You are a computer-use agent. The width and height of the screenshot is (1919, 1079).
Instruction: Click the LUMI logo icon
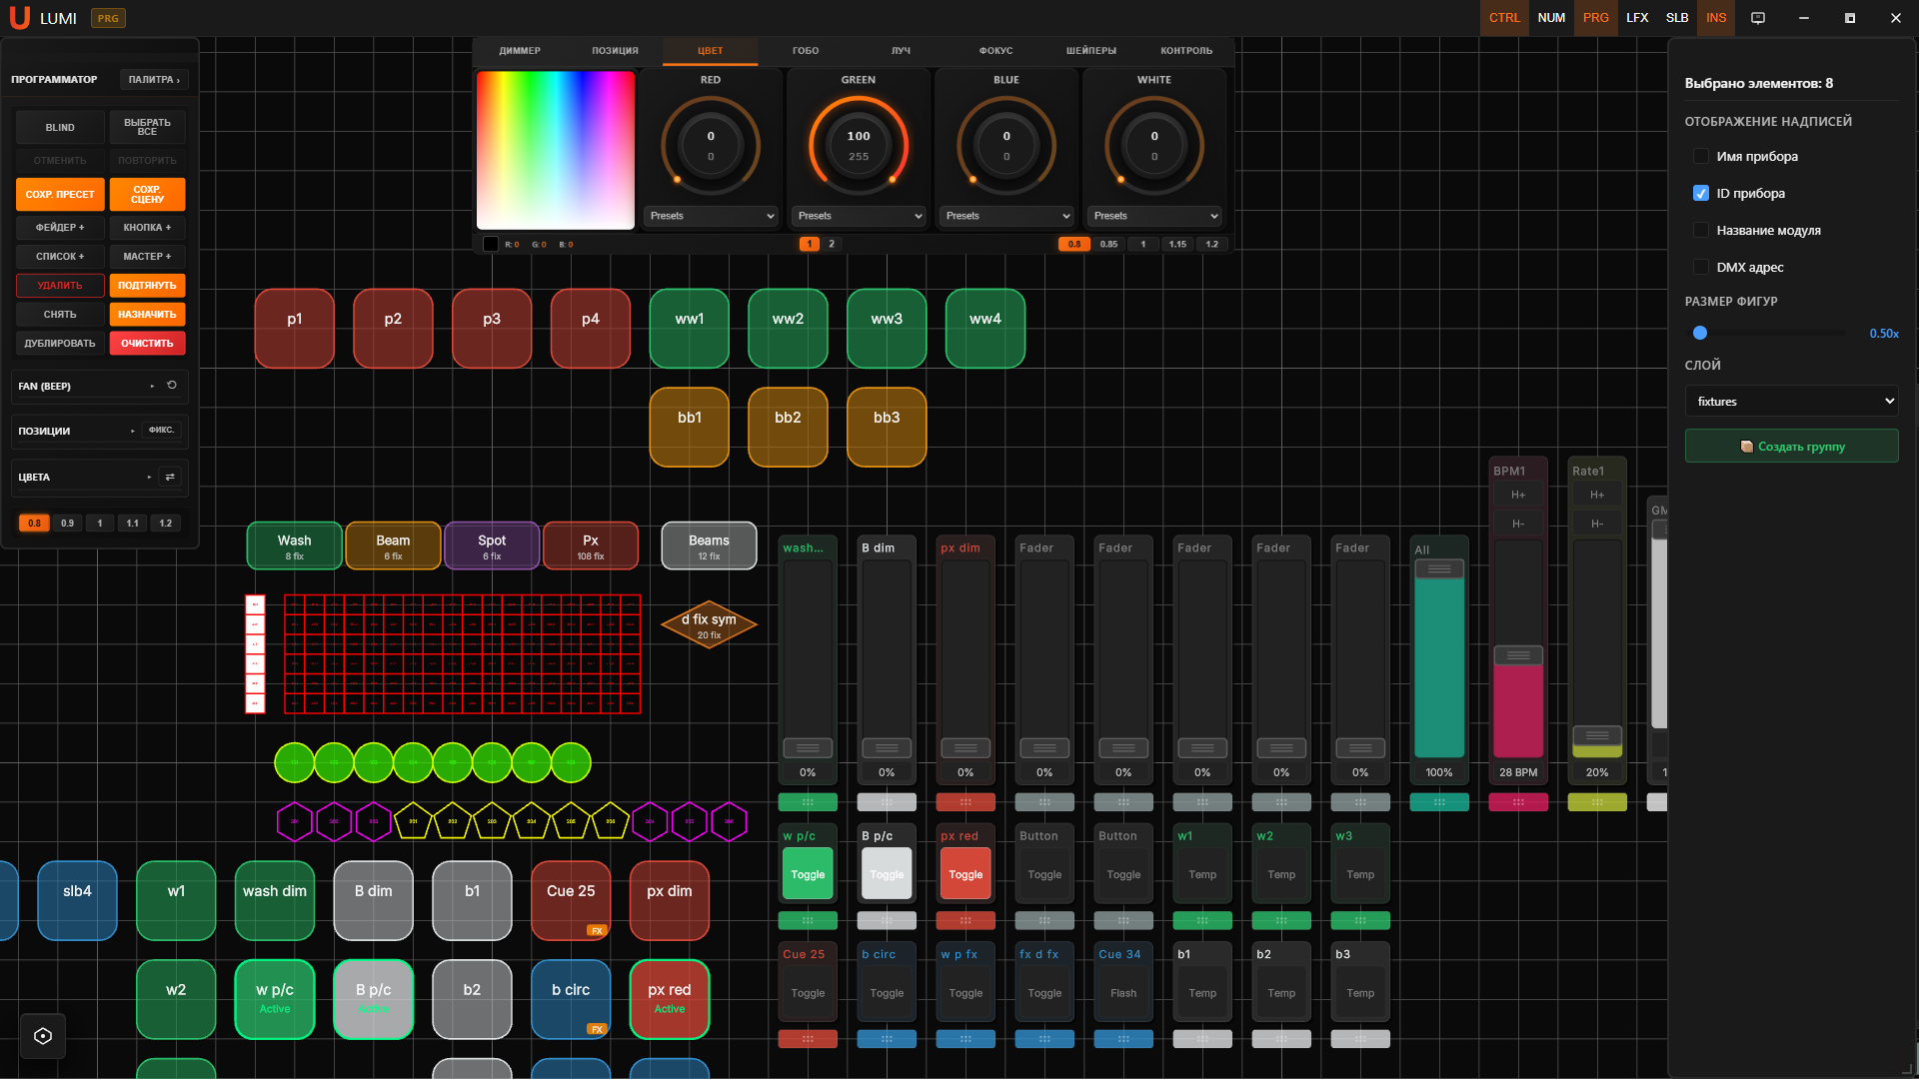coord(19,18)
